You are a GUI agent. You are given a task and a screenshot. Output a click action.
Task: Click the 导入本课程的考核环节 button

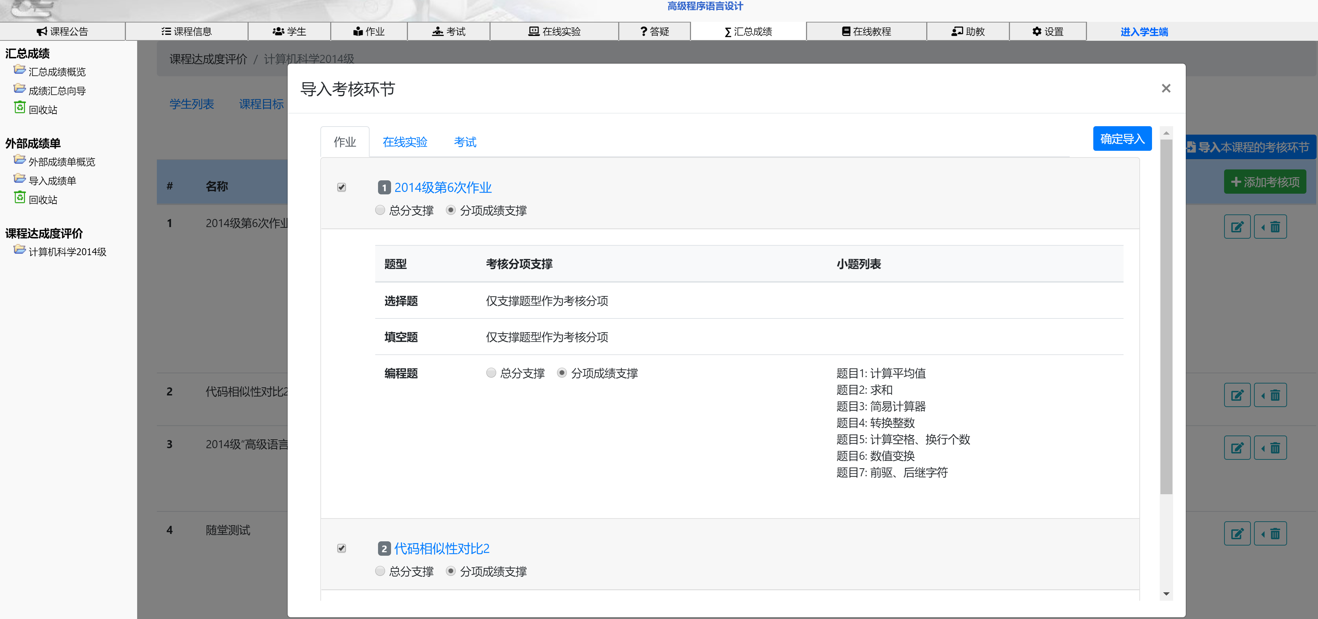(x=1251, y=147)
